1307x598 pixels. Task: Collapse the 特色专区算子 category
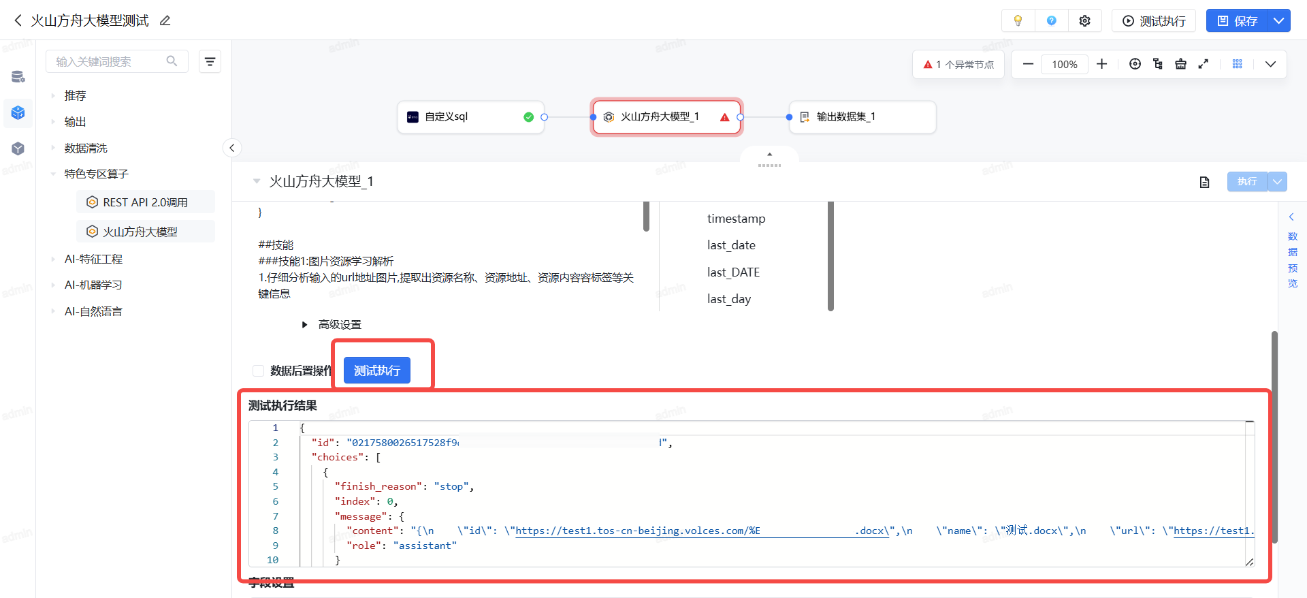pyautogui.click(x=53, y=174)
